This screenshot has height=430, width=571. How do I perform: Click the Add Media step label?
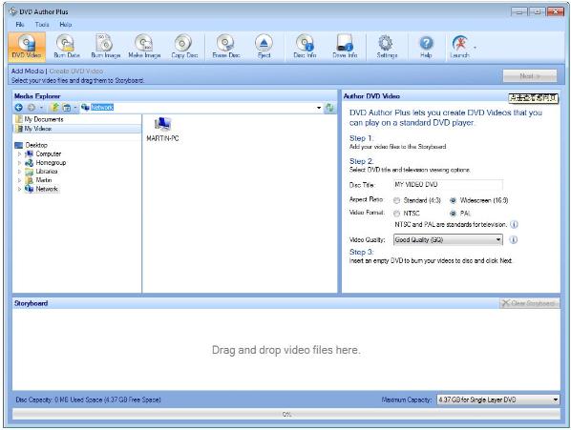(28, 72)
